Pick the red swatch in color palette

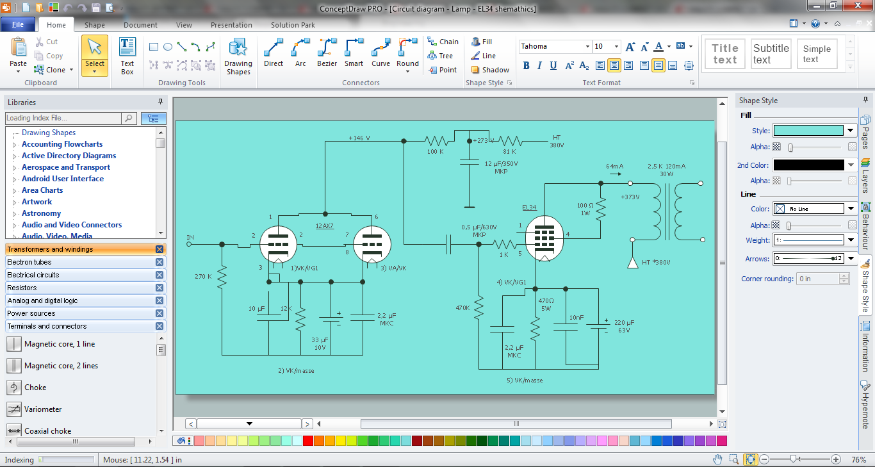[308, 441]
